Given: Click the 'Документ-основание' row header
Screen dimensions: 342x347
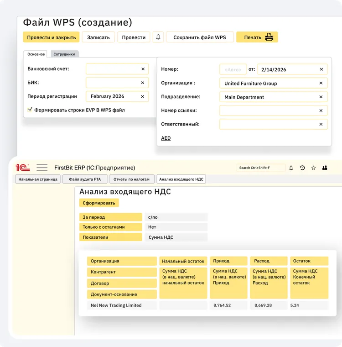Looking at the screenshot, I should [x=122, y=294].
